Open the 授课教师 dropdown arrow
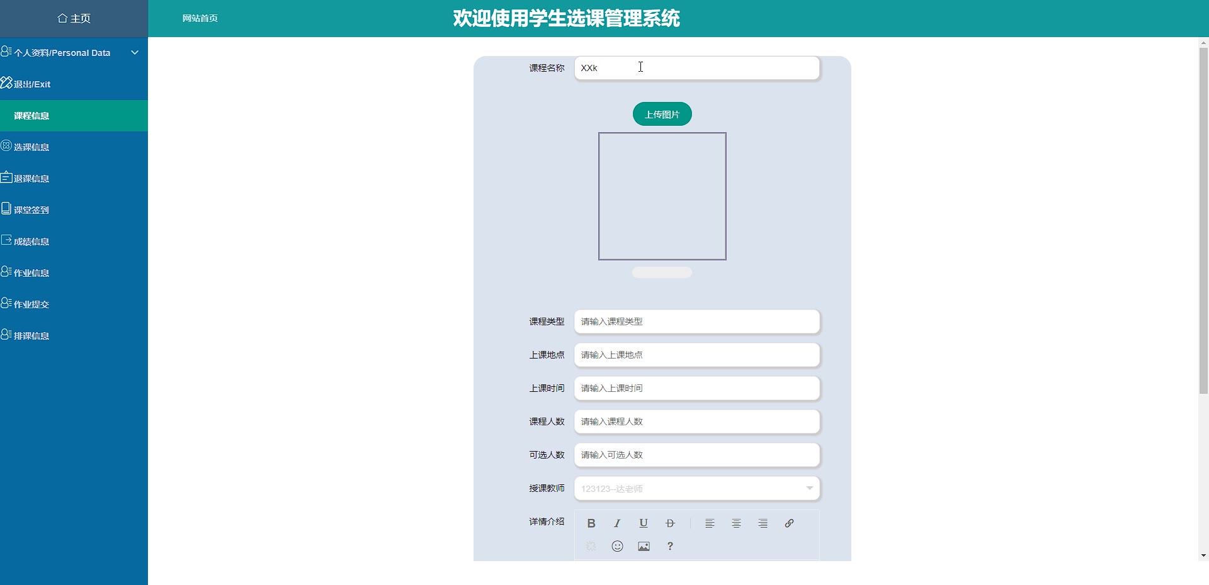This screenshot has width=1209, height=585. (x=810, y=488)
